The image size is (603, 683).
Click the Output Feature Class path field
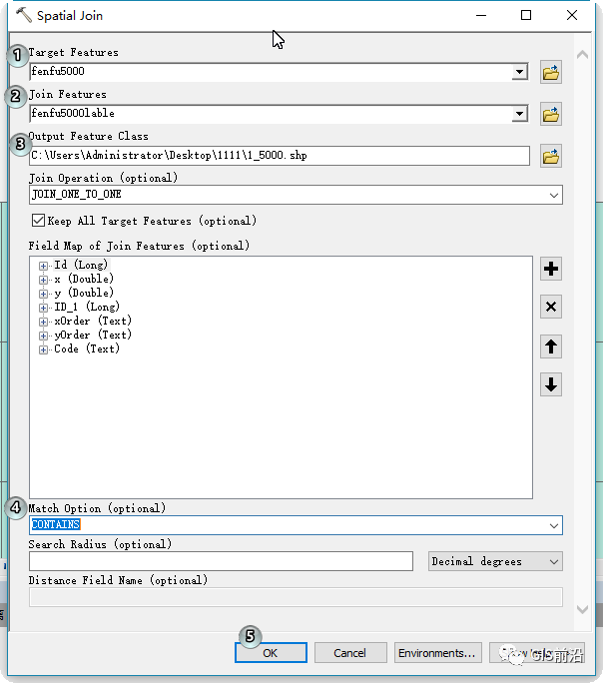point(280,156)
